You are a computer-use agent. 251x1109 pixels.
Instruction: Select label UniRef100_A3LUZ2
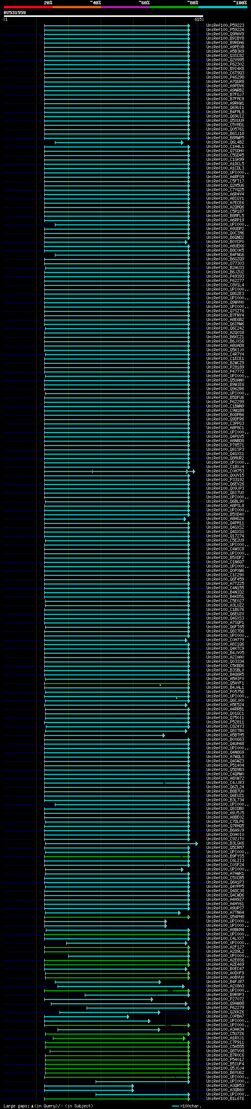[x=225, y=605]
